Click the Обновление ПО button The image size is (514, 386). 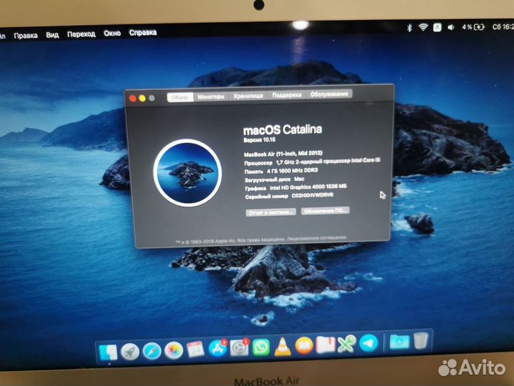pyautogui.click(x=326, y=211)
